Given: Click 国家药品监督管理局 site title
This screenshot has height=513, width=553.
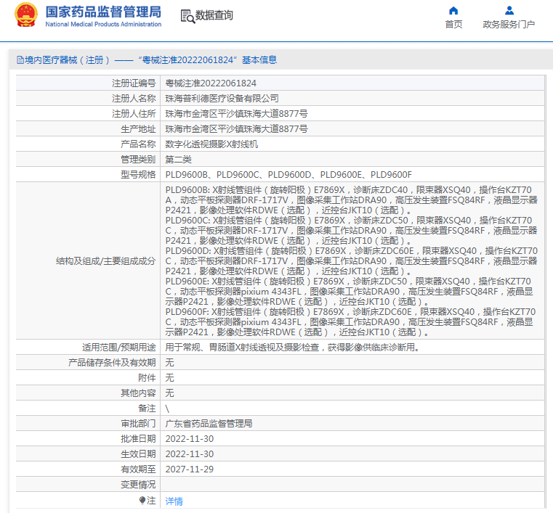Looking at the screenshot, I should (103, 12).
